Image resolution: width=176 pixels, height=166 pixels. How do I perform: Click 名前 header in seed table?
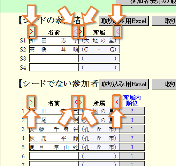click(x=54, y=32)
